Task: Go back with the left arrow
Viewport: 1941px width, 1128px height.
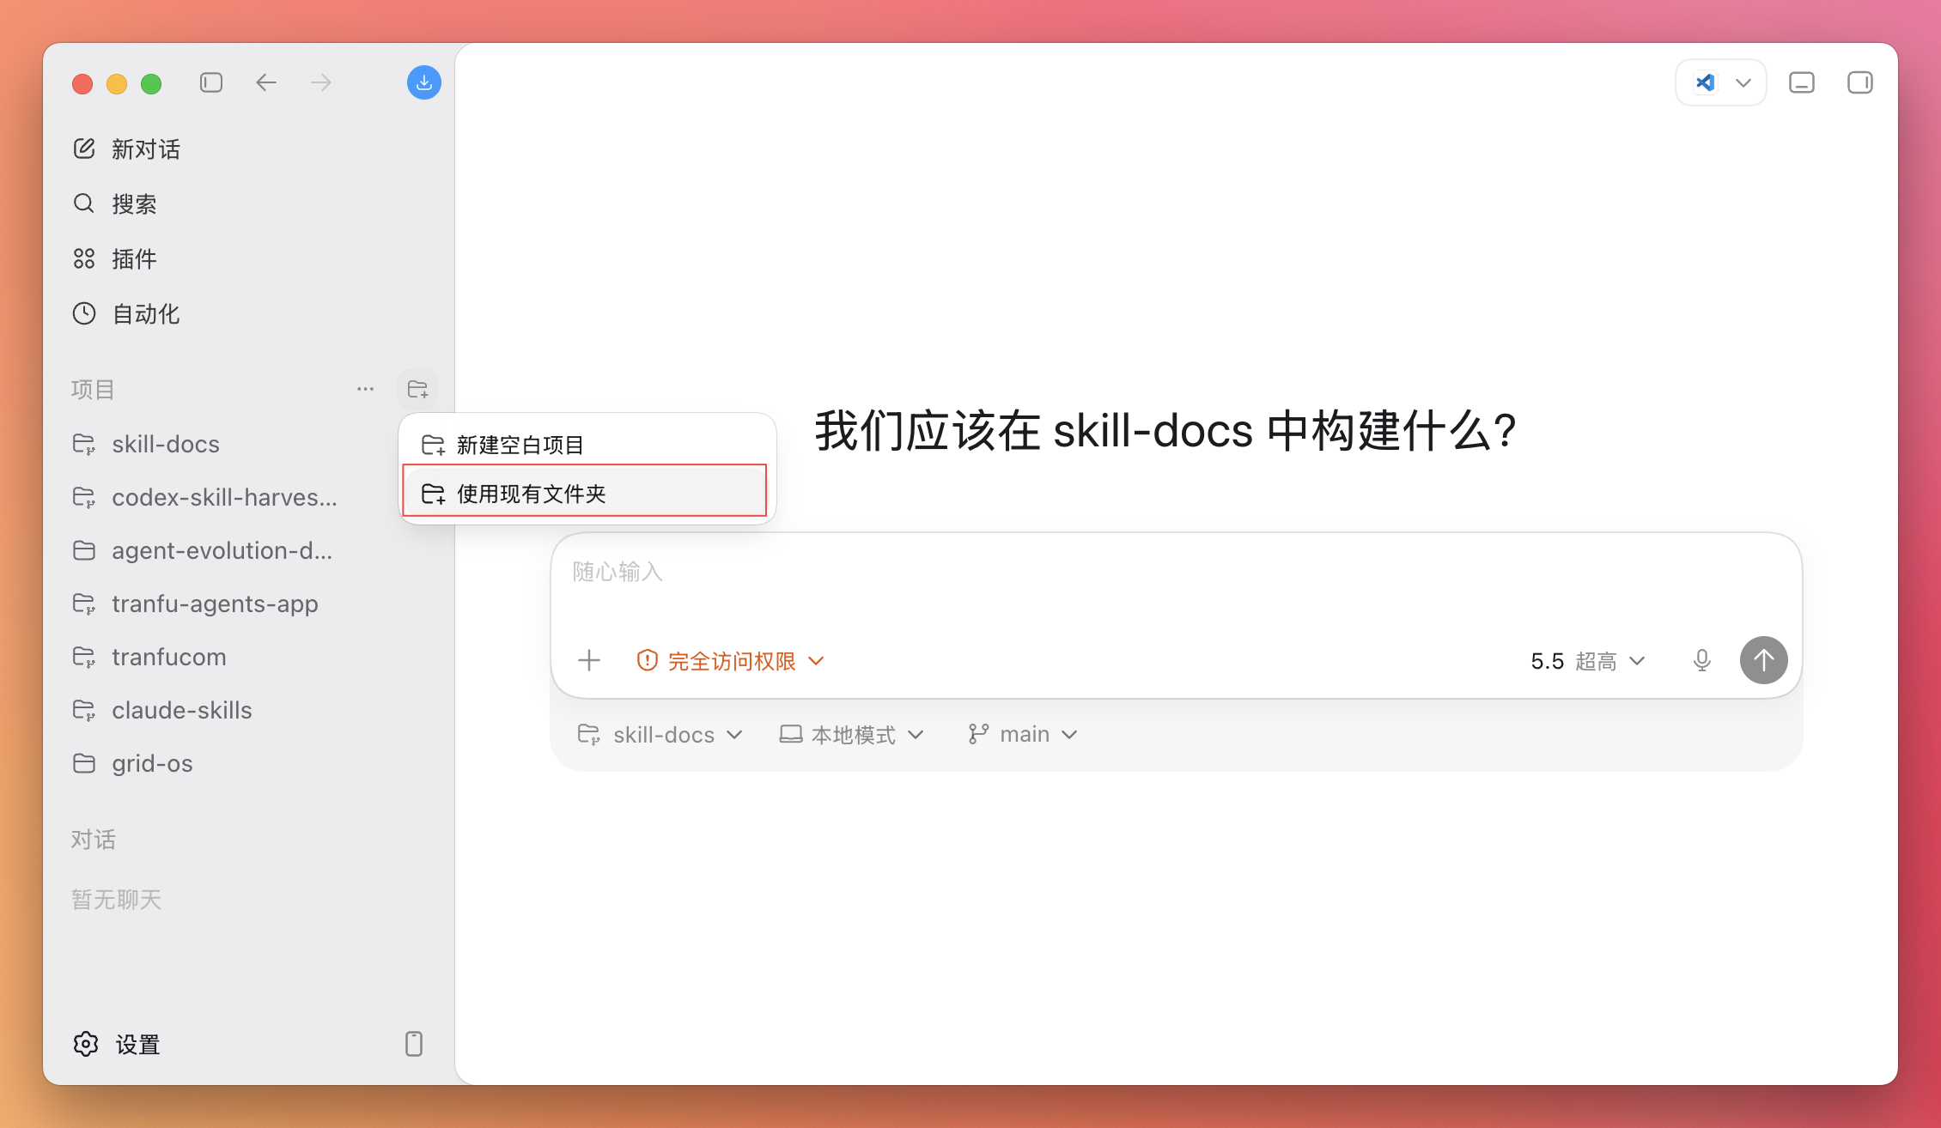Action: point(266,82)
